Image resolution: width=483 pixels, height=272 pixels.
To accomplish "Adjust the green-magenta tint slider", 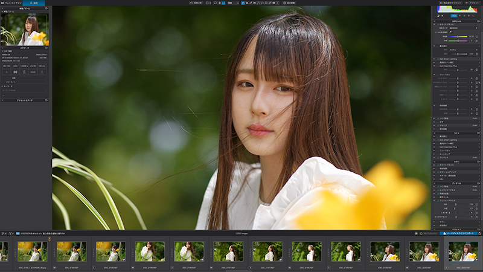I will coord(458,40).
